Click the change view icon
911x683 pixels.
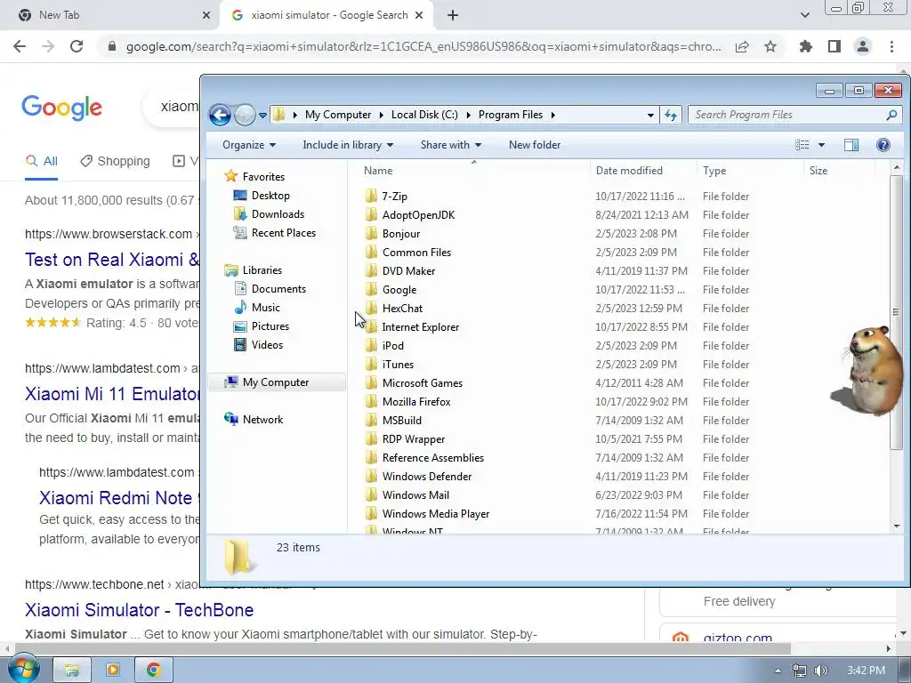coord(802,145)
